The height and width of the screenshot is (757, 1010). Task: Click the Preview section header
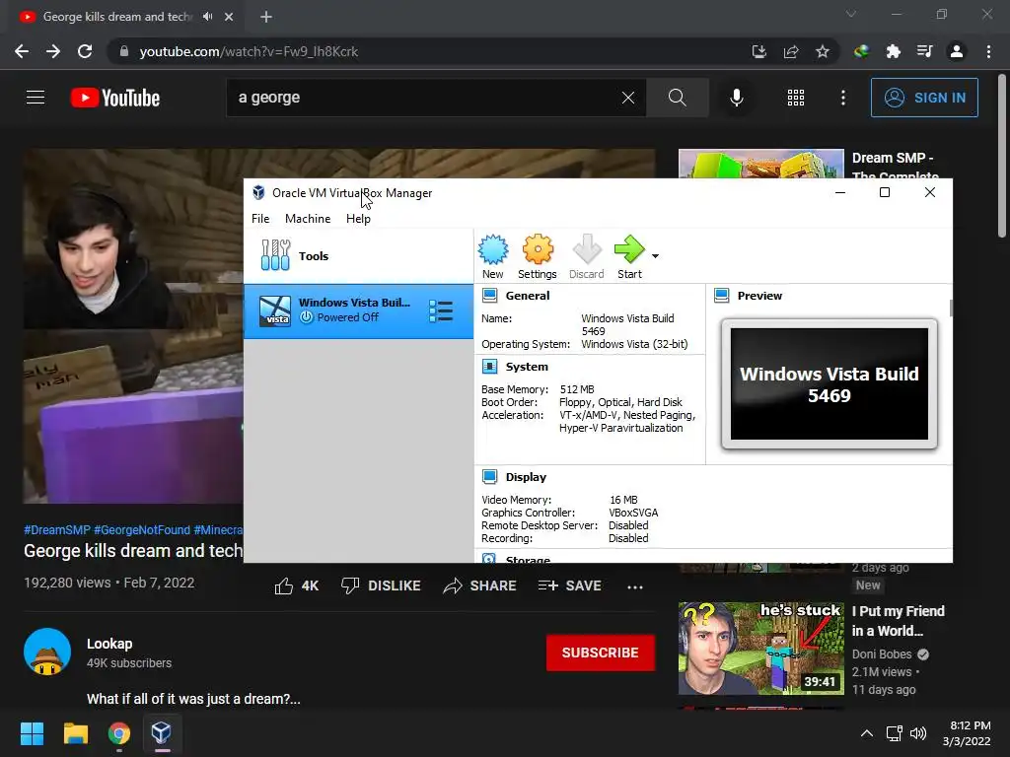click(x=759, y=296)
